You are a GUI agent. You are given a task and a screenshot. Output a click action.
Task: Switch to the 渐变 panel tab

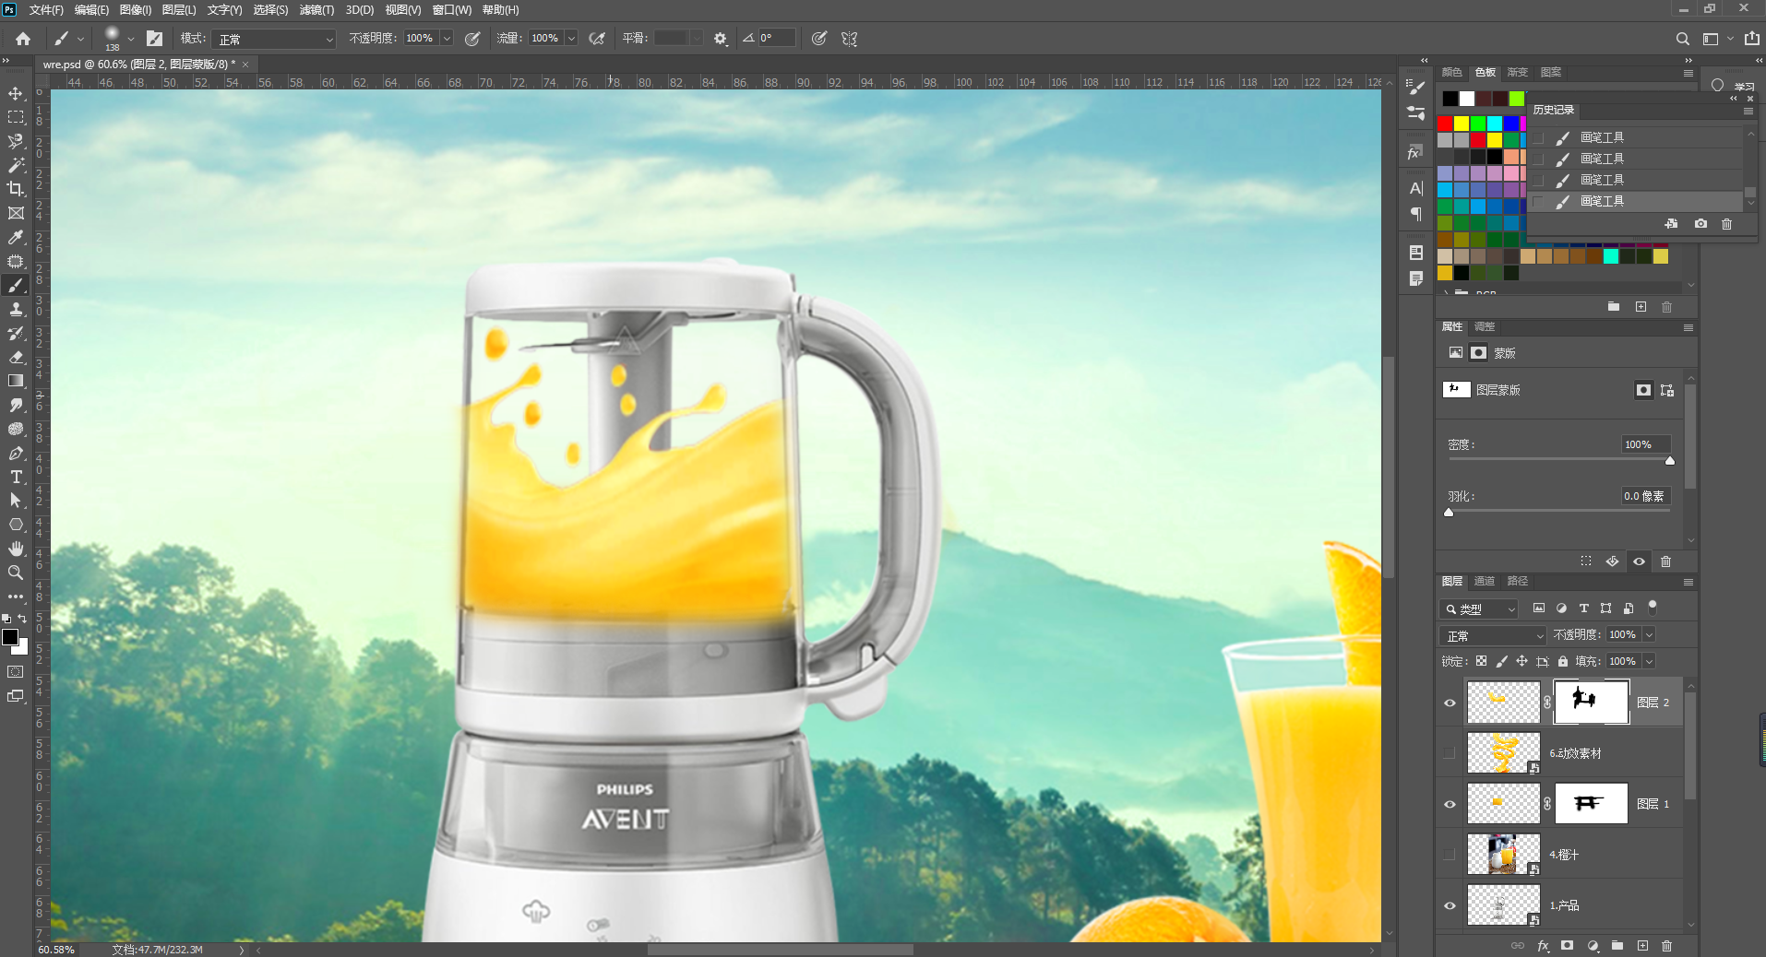point(1518,72)
